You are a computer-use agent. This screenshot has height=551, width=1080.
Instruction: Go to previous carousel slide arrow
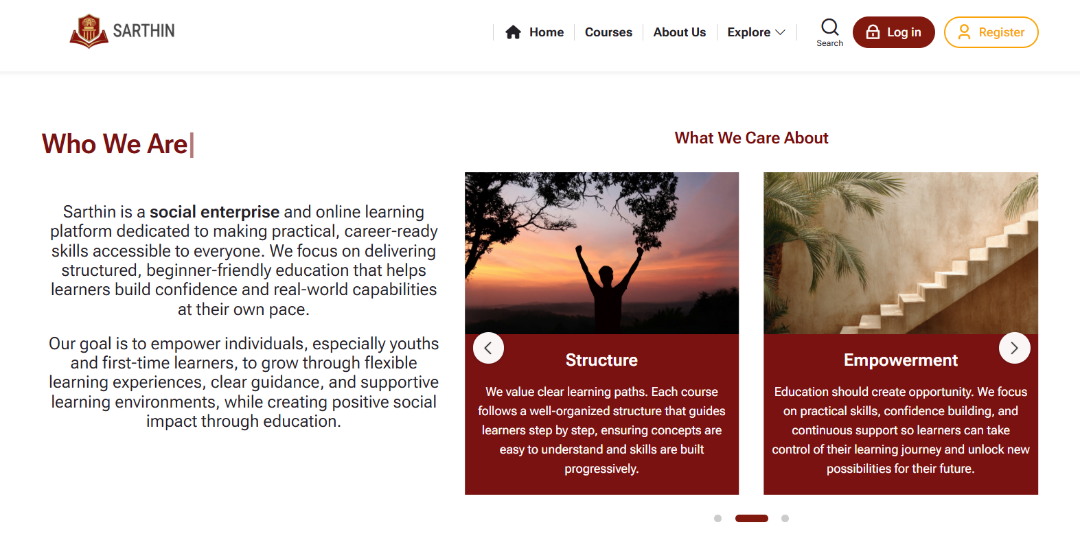click(488, 348)
